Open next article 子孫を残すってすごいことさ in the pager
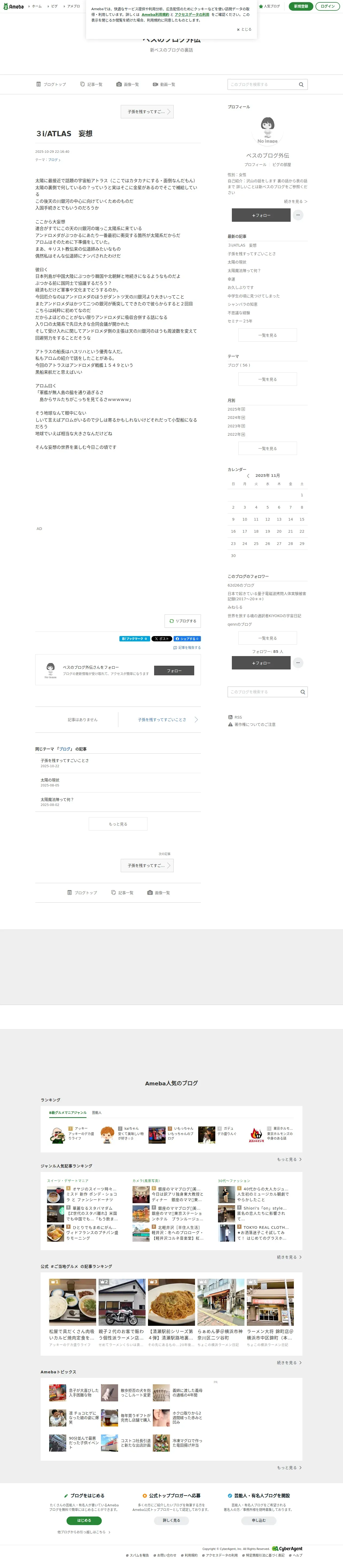Screen dimensions: 343x1559 pos(162,720)
